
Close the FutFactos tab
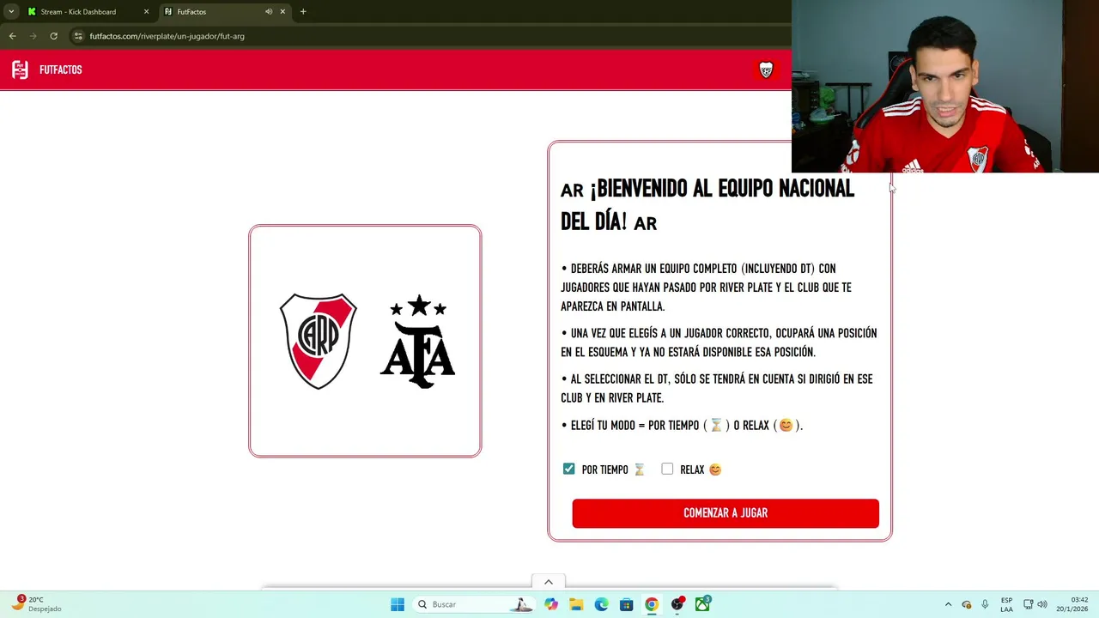click(x=282, y=12)
